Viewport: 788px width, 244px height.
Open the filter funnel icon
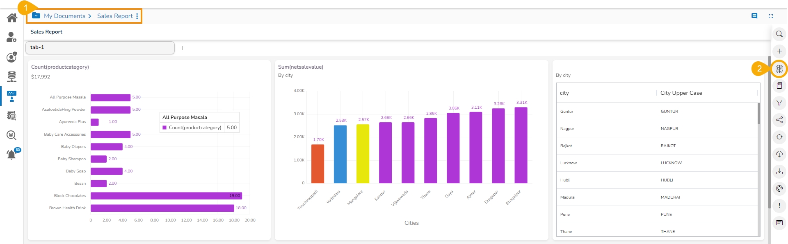point(779,103)
